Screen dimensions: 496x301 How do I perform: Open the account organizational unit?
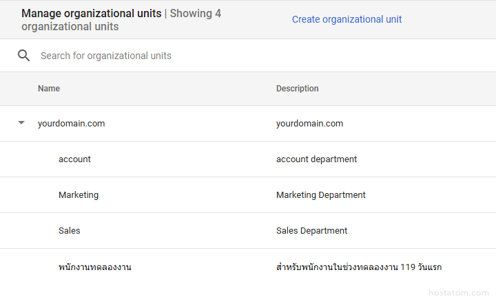pyautogui.click(x=74, y=159)
